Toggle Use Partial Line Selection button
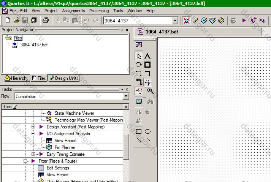Screen dimensions: 271x182 click(139, 91)
